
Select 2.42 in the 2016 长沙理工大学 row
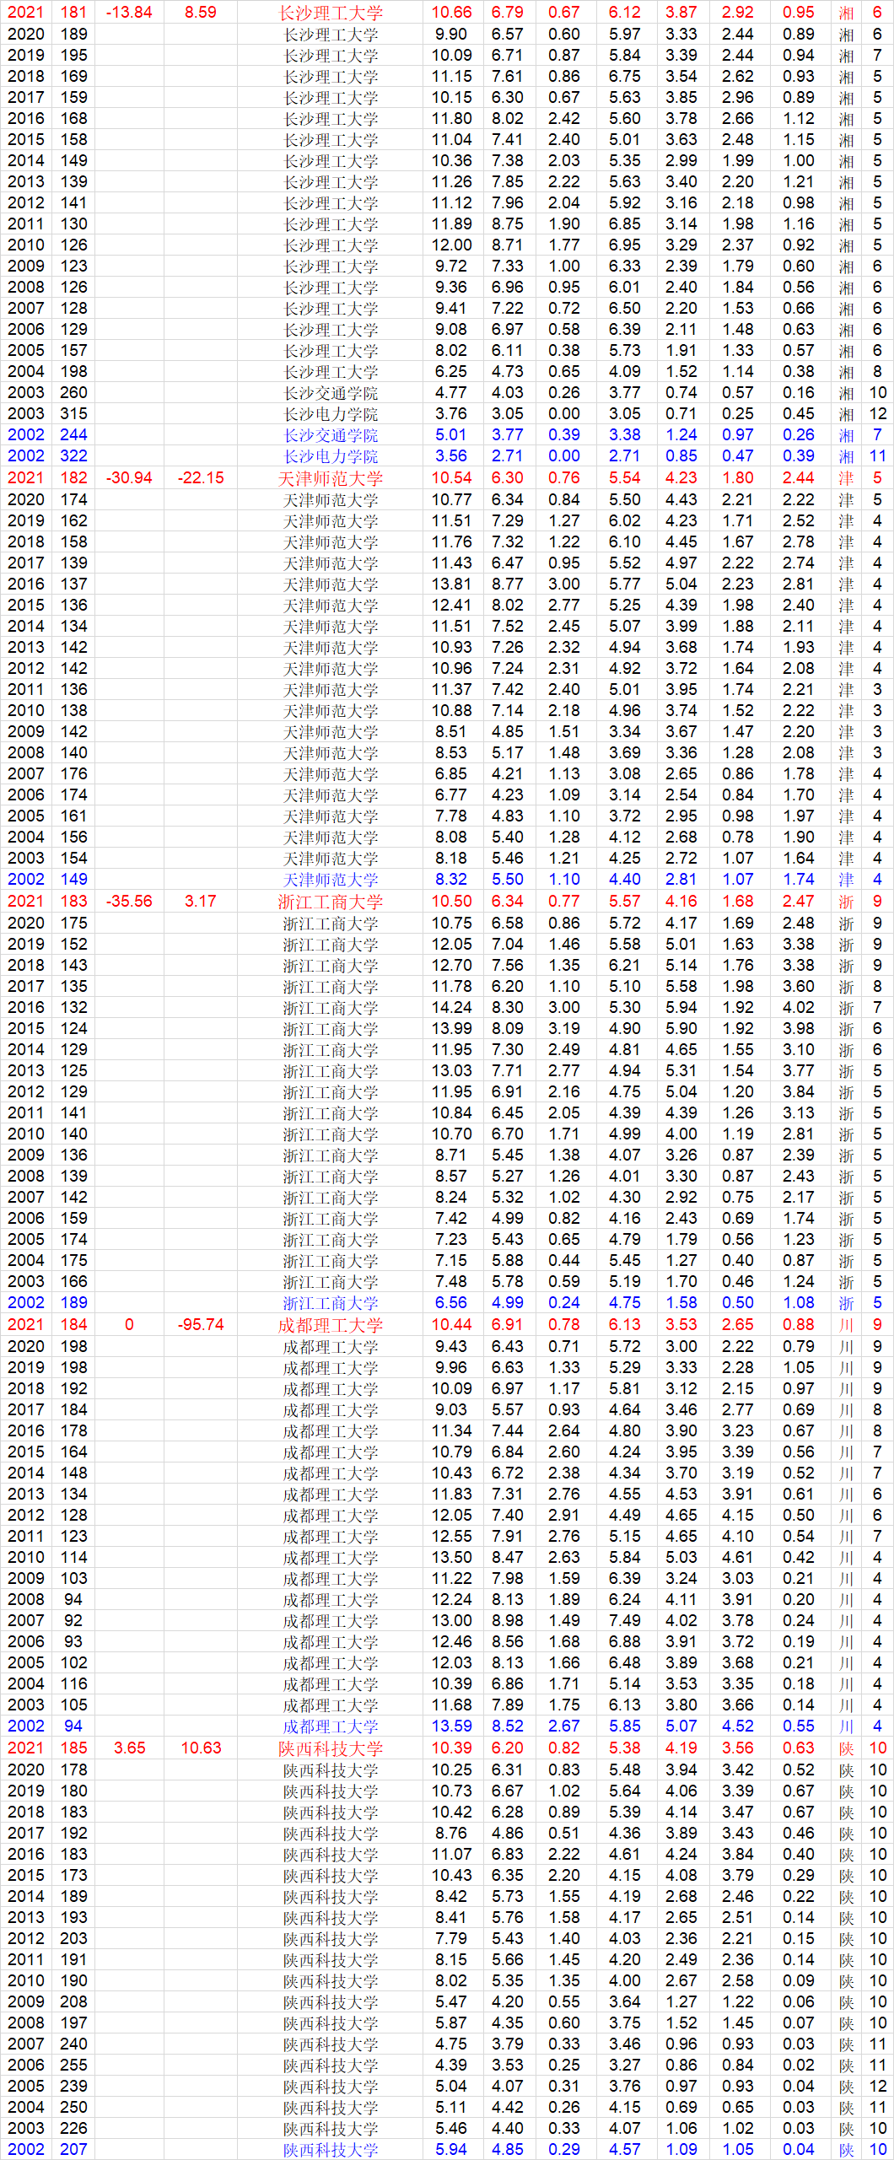[x=563, y=119]
